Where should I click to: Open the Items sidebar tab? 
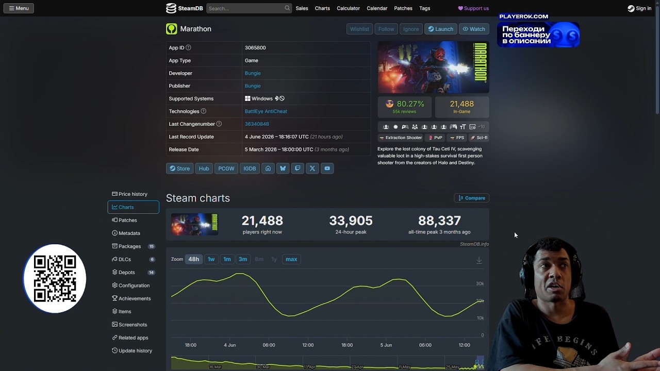coord(133,312)
